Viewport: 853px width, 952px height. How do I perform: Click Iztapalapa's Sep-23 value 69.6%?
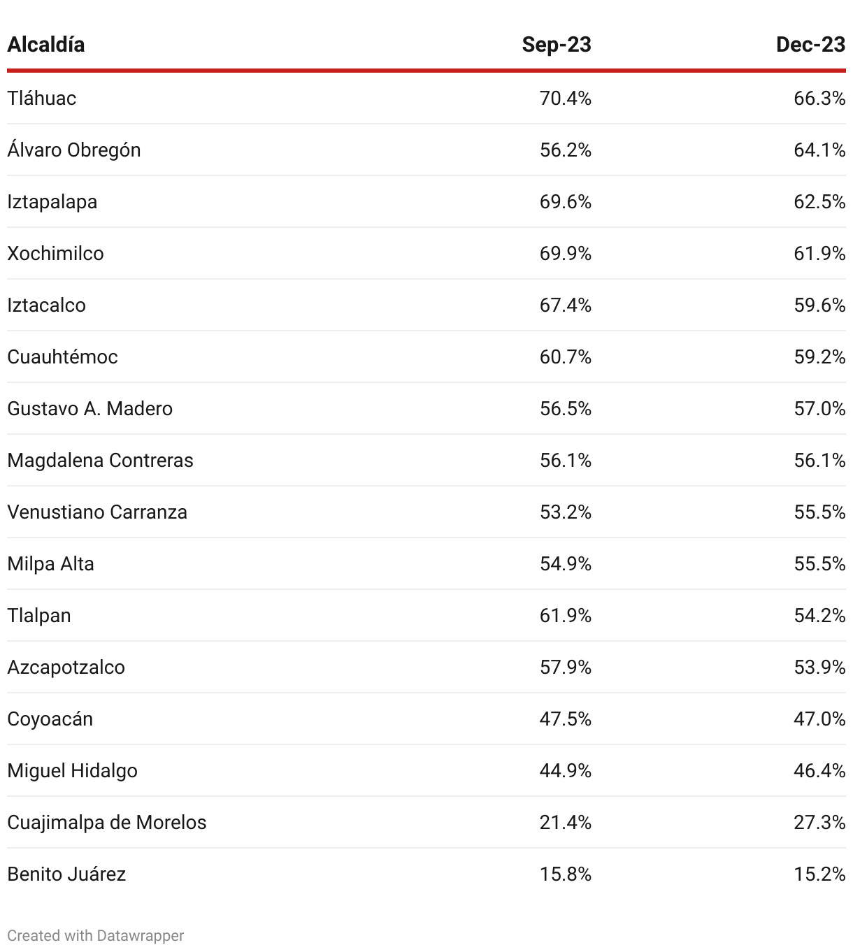566,202
